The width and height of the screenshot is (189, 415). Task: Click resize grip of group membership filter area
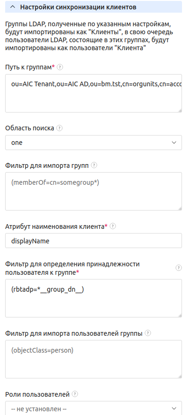point(180,316)
